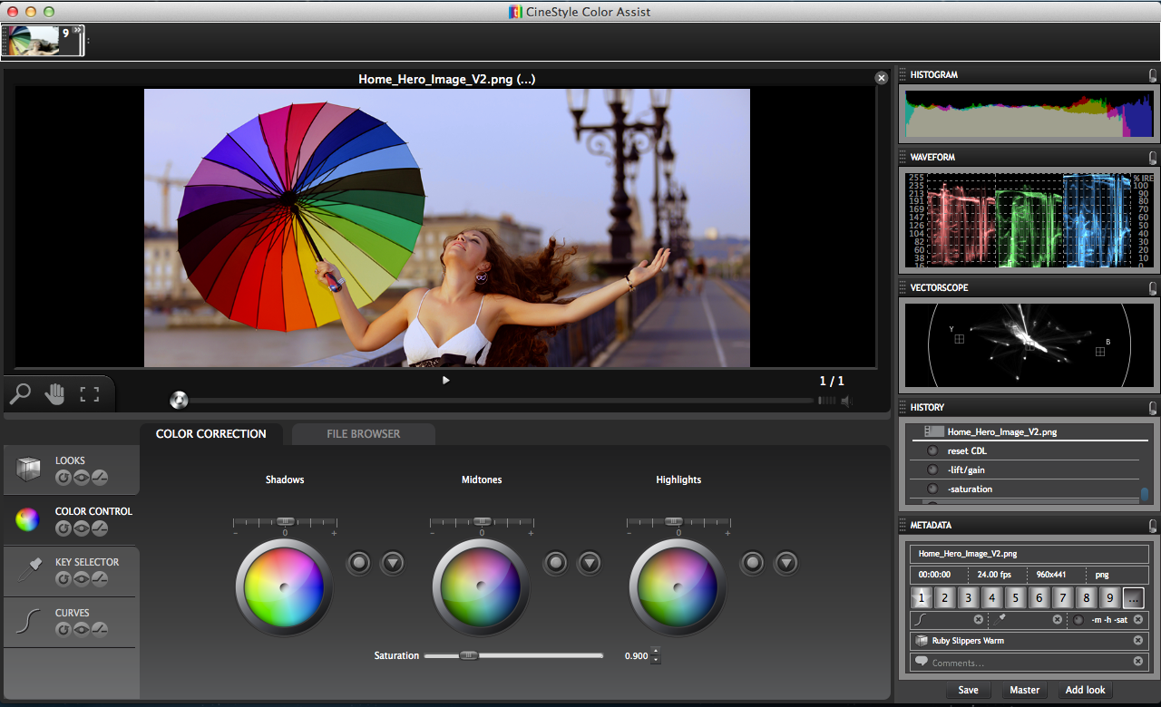Click the volume speaker icon

[845, 401]
